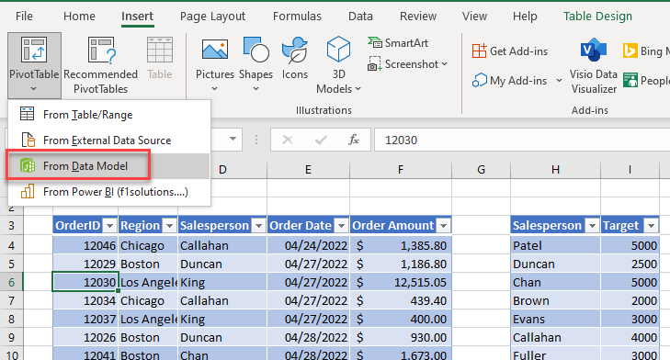
Task: Open My Add-ins
Action: pos(510,80)
